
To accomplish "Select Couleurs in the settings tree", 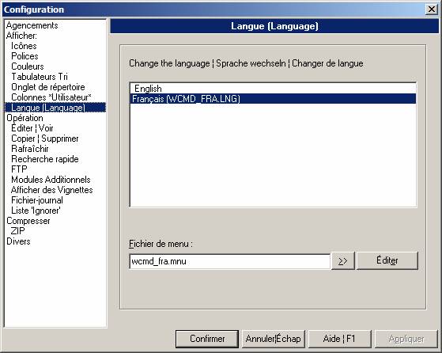I will pos(28,66).
